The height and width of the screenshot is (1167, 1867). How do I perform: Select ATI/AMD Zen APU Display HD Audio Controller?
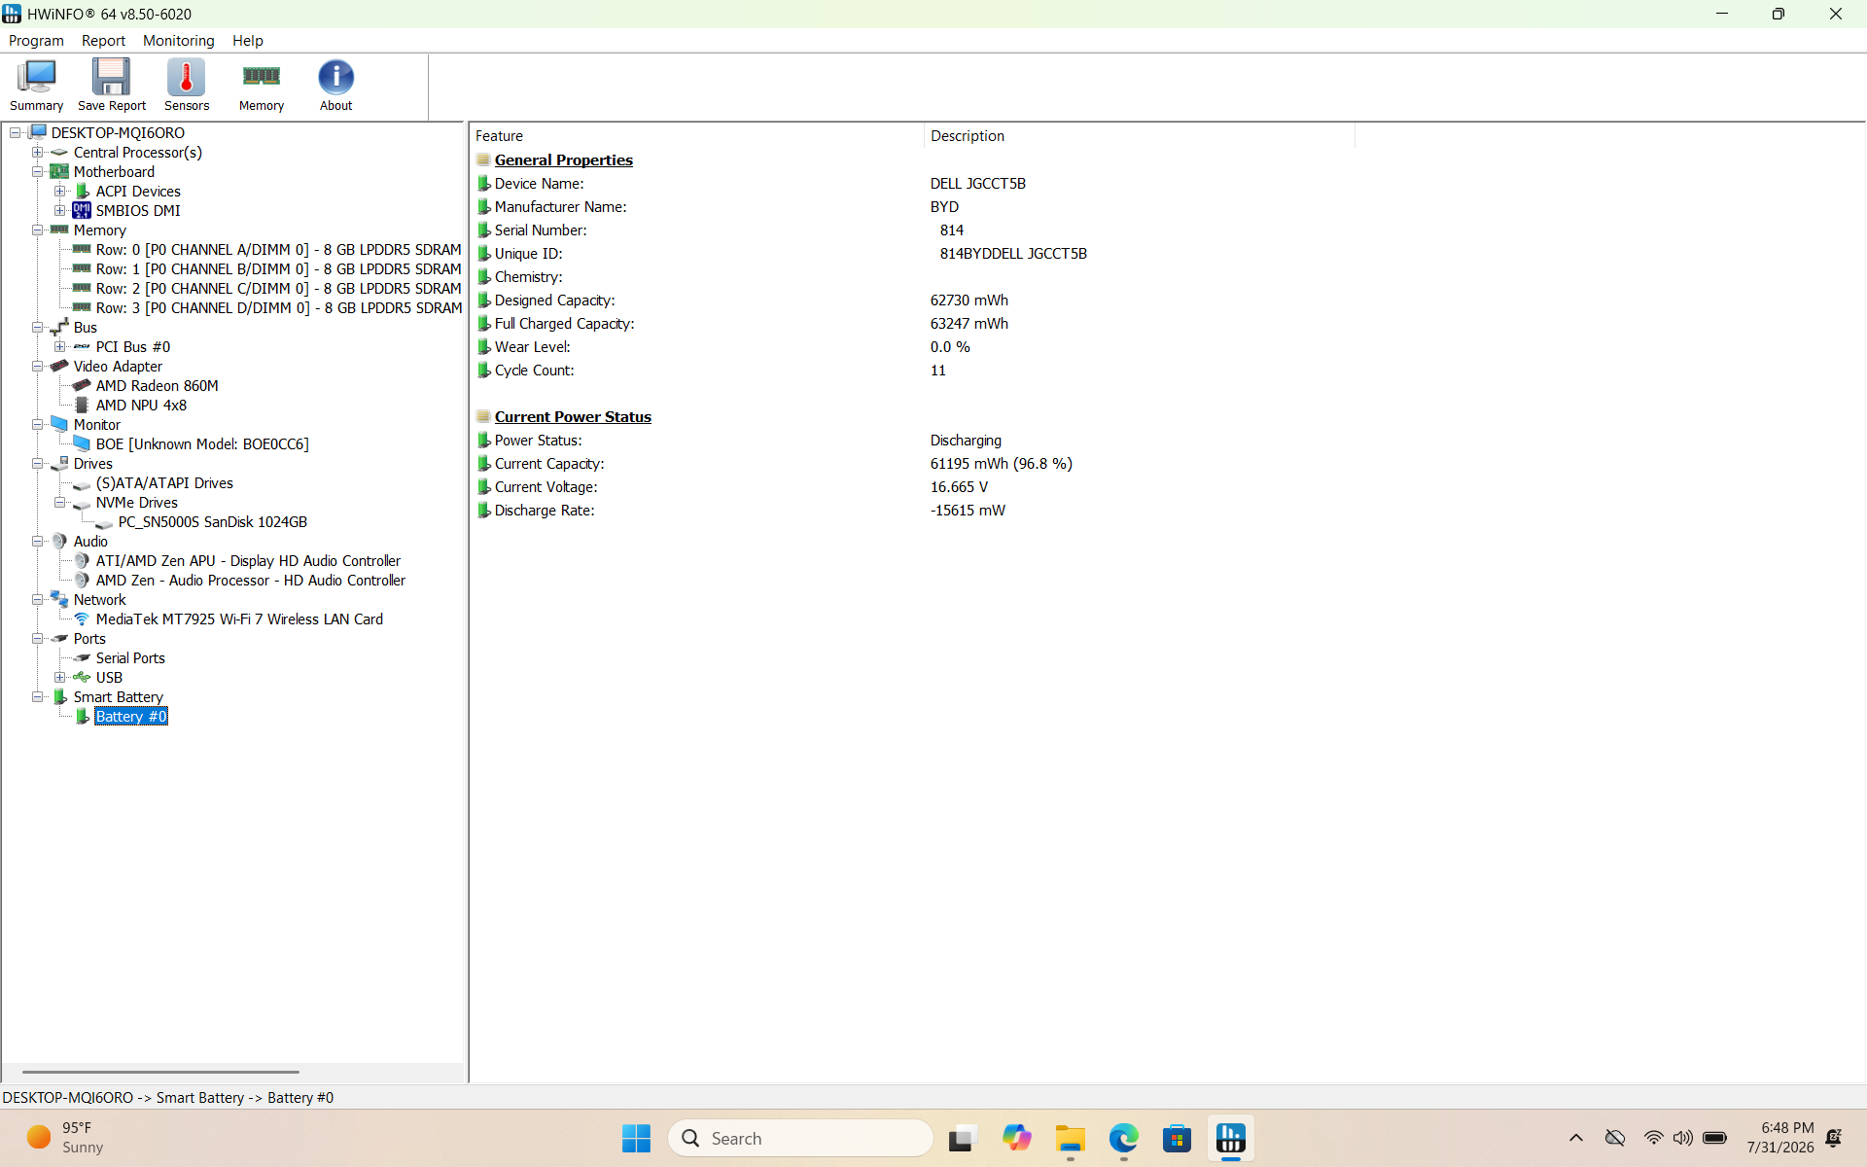[x=248, y=561]
